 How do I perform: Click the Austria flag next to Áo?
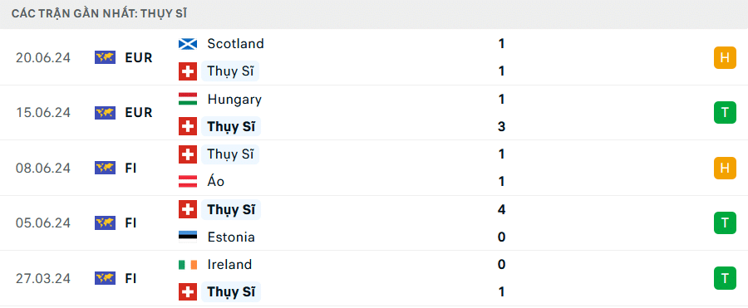[188, 182]
